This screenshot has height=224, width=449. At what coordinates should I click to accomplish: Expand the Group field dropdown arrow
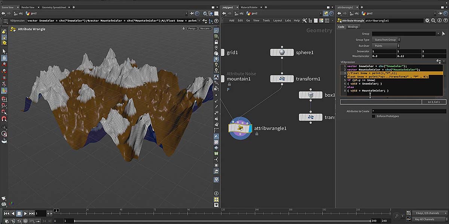(x=438, y=34)
